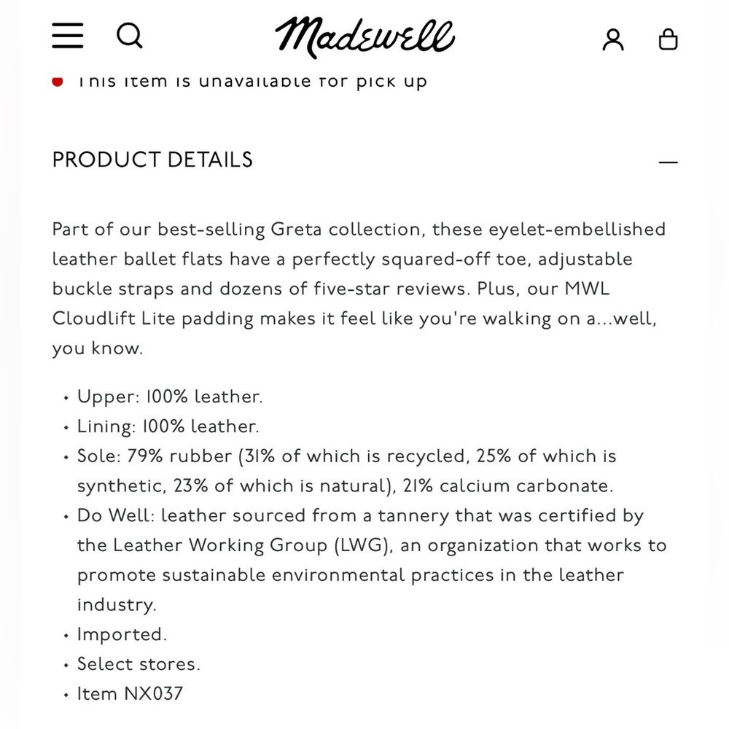View the shopping bag icon

coord(668,39)
